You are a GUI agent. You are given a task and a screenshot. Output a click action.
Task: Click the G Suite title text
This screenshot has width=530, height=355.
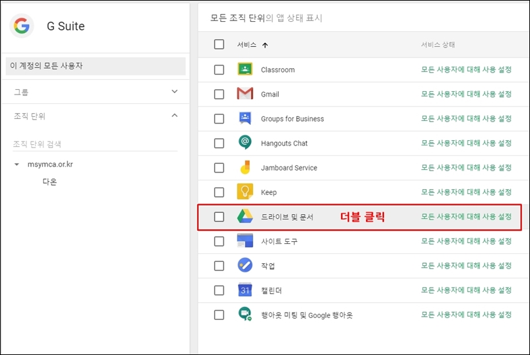coord(65,26)
